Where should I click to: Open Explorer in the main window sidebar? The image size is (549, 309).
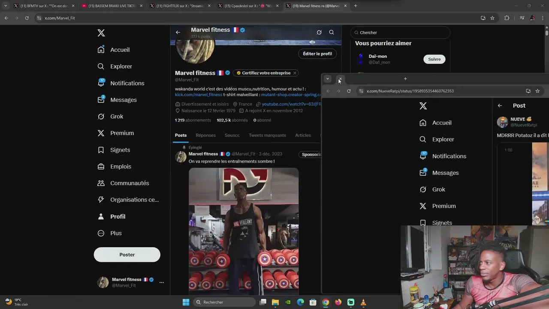pos(115,67)
